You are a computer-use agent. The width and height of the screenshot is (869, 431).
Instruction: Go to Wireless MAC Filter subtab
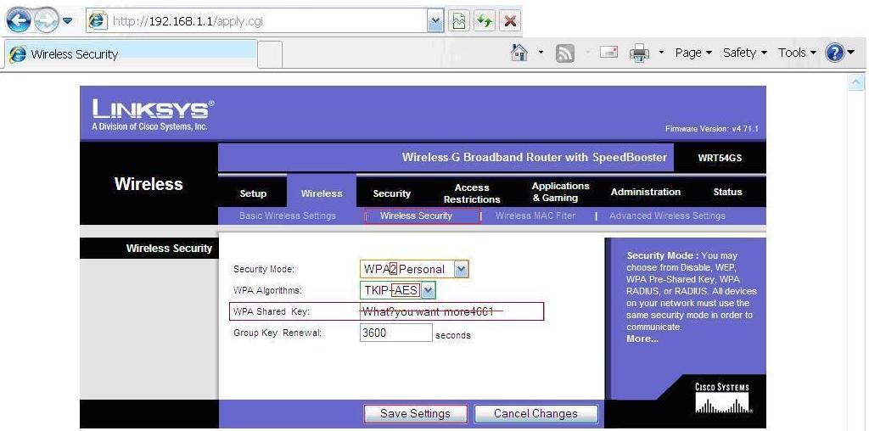click(x=535, y=215)
